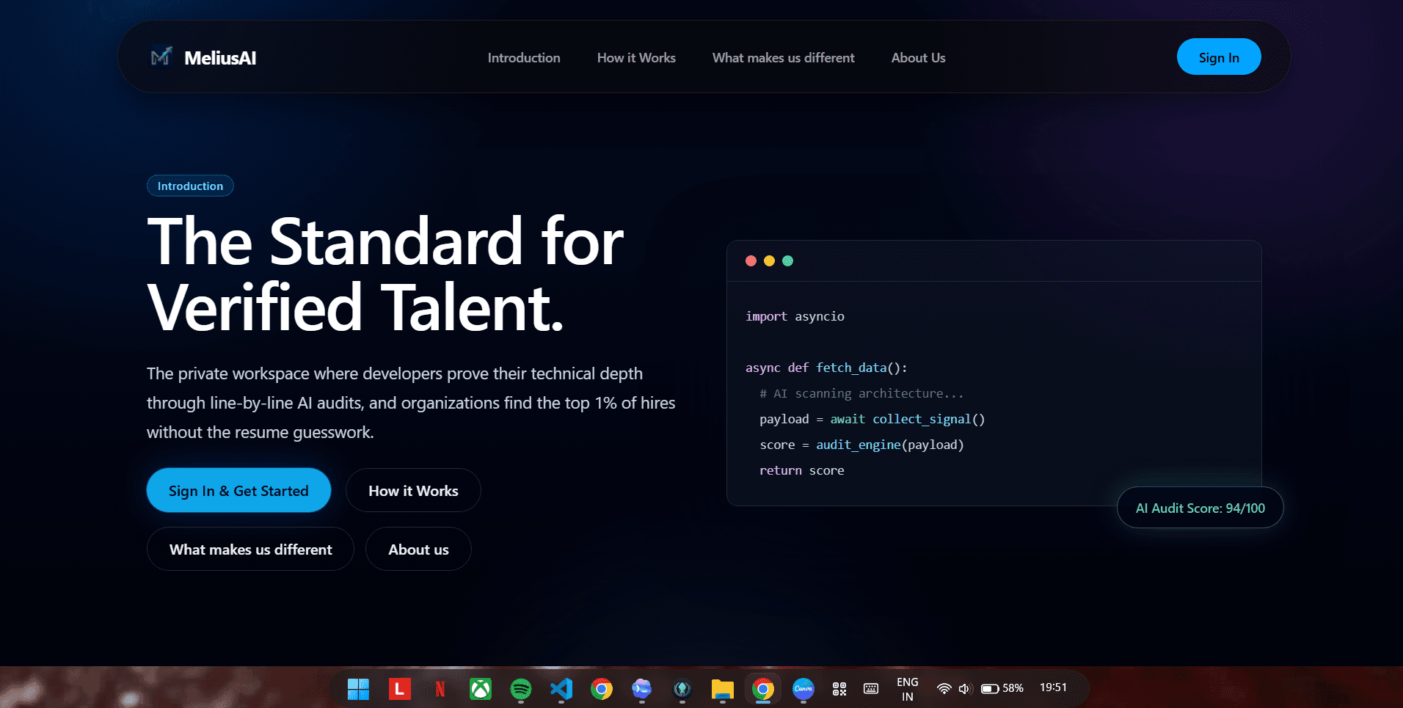The image size is (1403, 708).
Task: Open Wi-Fi network settings icon
Action: 944,688
